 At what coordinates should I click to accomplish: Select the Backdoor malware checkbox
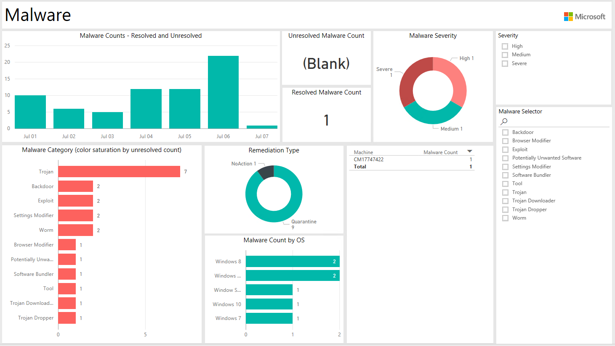tap(506, 133)
